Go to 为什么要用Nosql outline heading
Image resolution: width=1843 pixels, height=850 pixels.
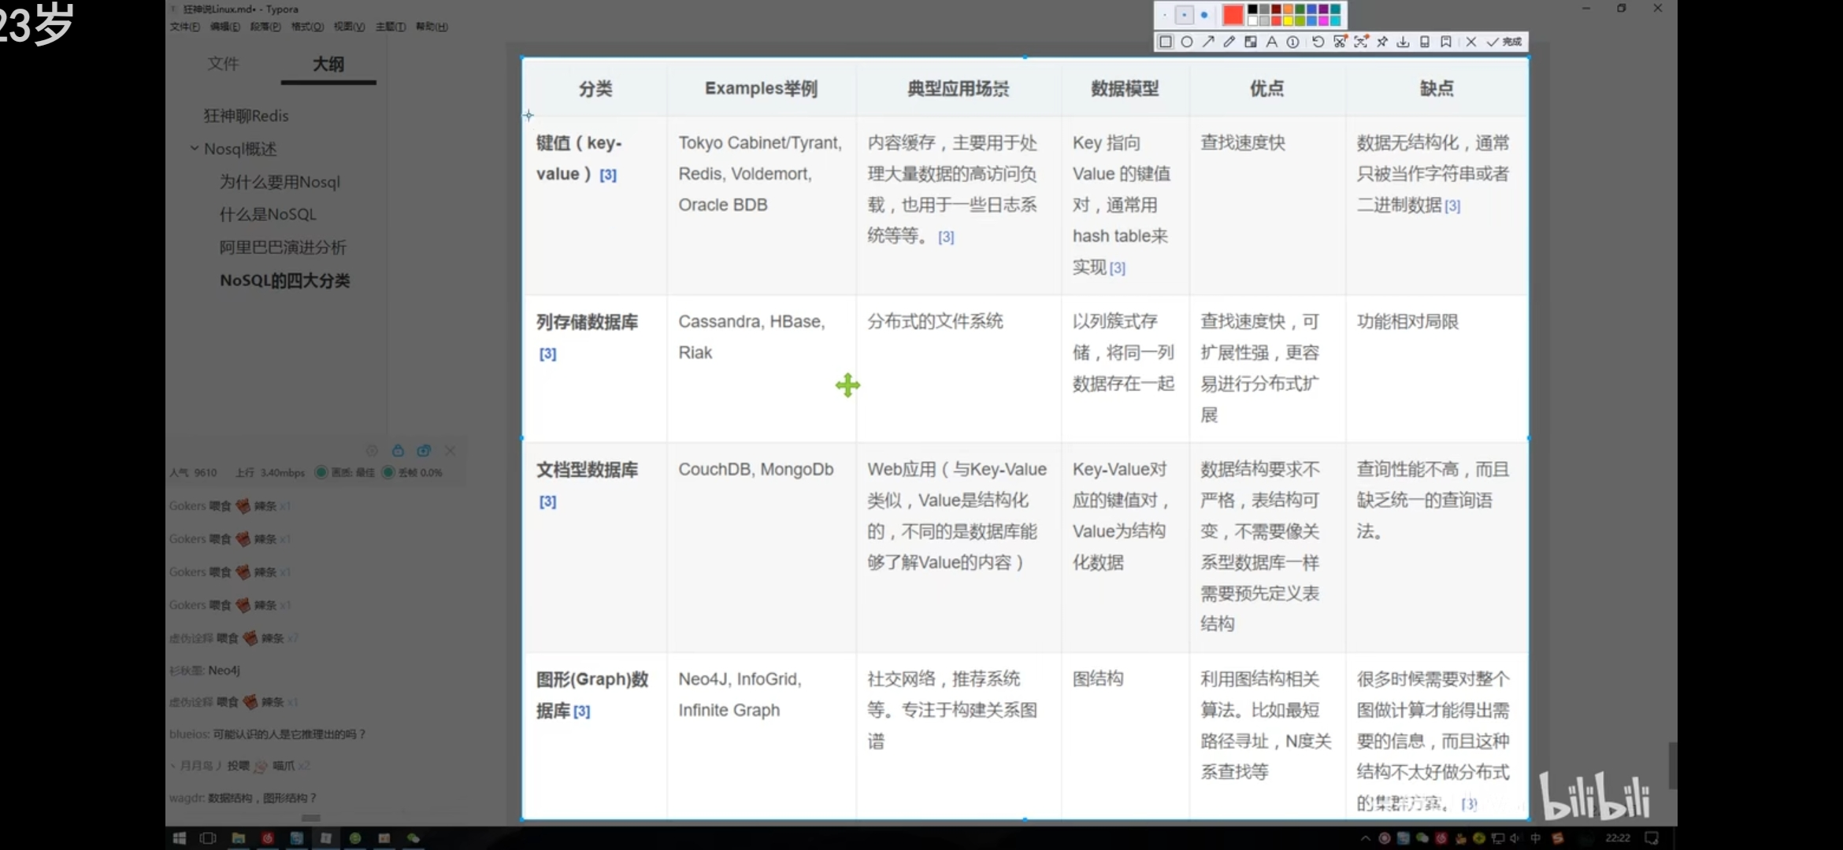280,182
